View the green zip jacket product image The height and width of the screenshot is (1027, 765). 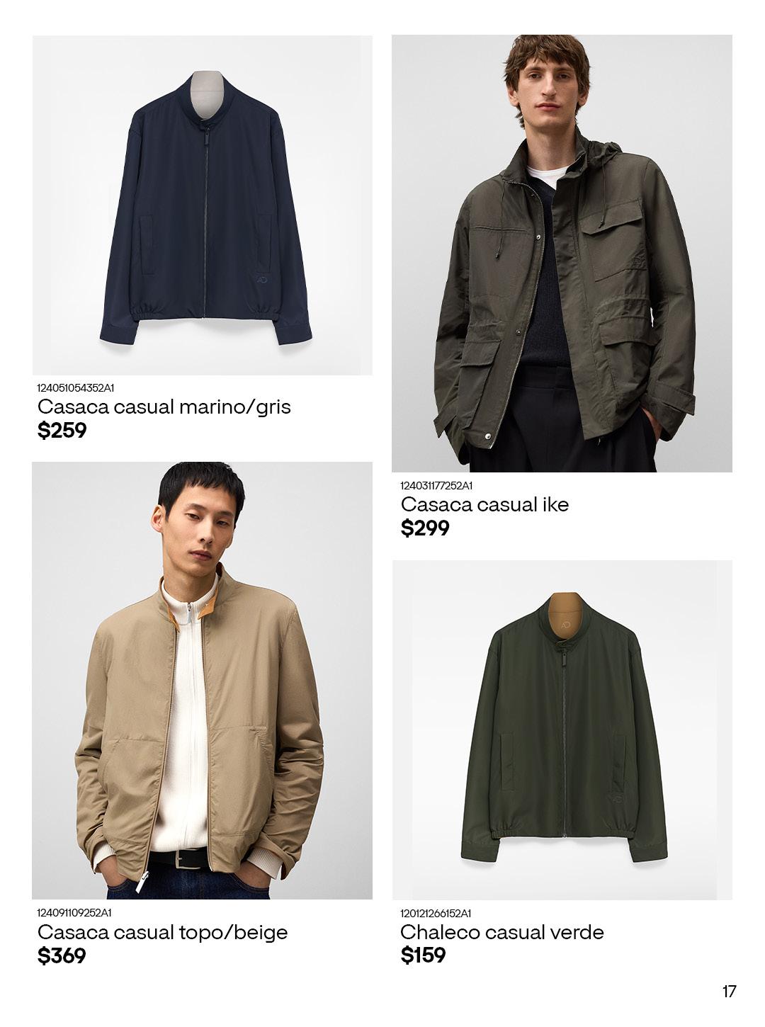click(x=562, y=730)
